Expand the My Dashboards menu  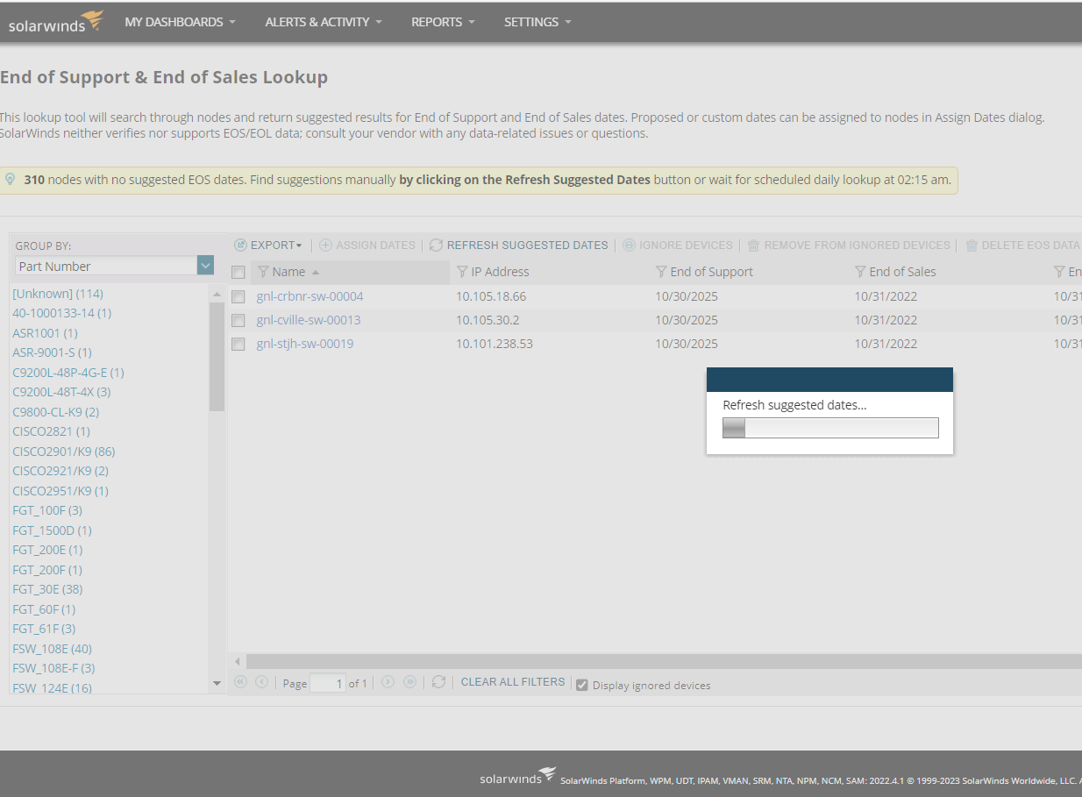(180, 22)
